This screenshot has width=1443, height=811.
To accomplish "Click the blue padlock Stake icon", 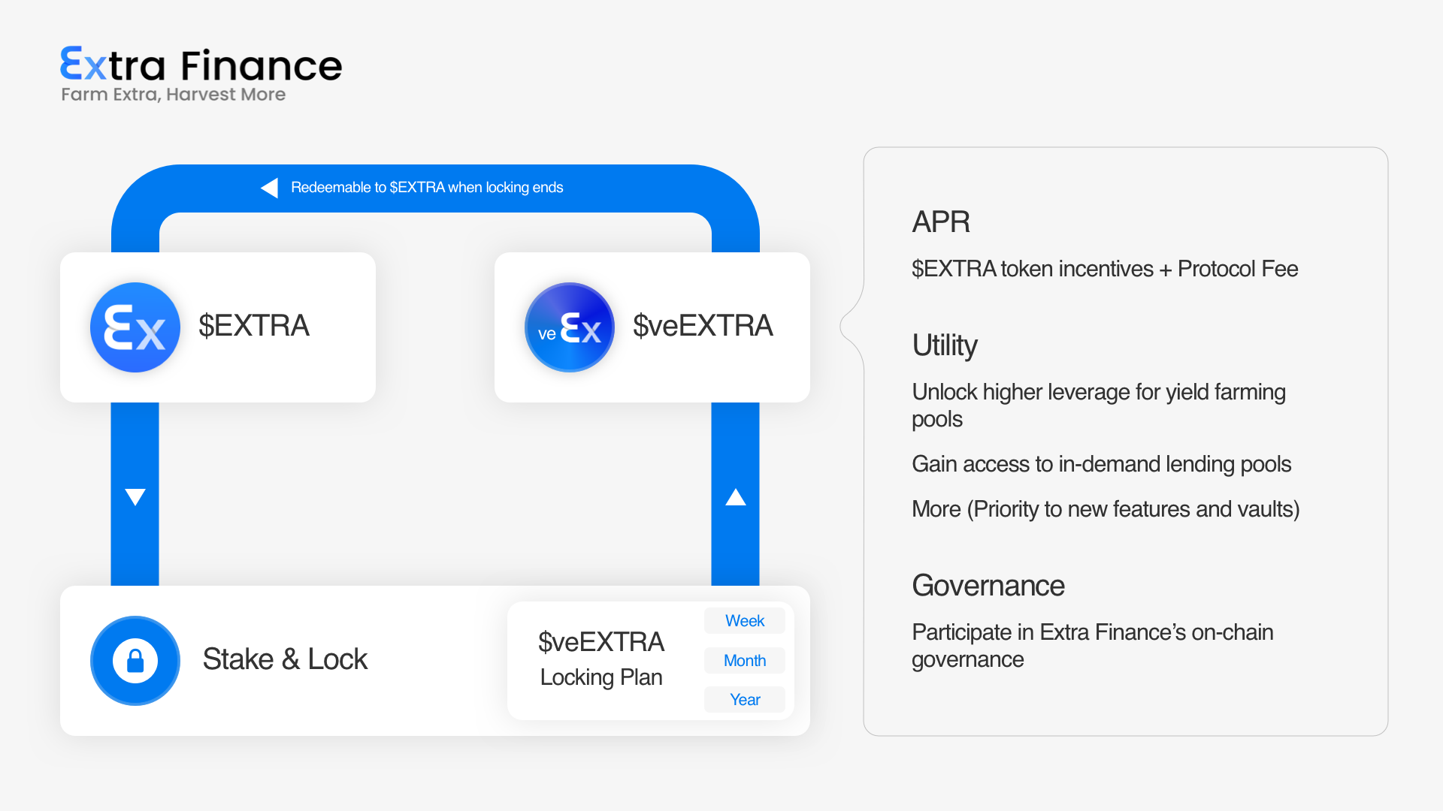I will [x=135, y=661].
